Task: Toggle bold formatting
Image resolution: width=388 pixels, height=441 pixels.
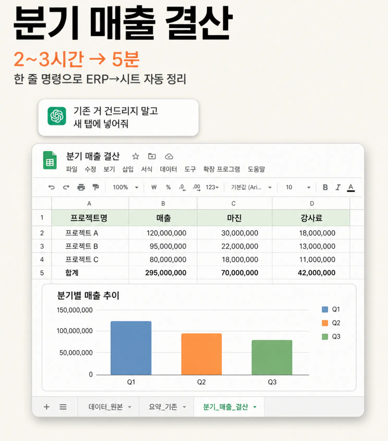Action: [325, 187]
